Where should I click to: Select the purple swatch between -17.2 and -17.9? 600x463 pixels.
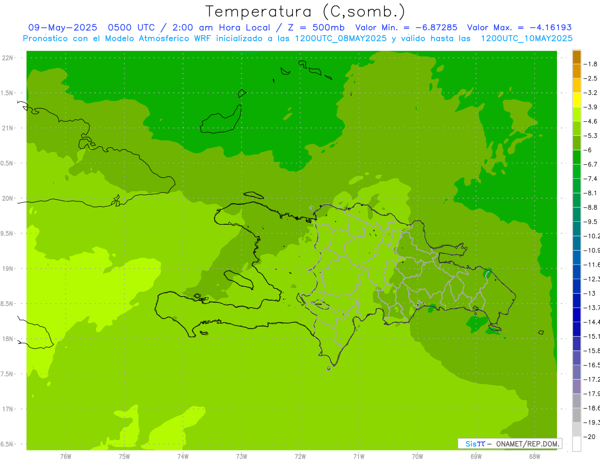pyautogui.click(x=576, y=386)
